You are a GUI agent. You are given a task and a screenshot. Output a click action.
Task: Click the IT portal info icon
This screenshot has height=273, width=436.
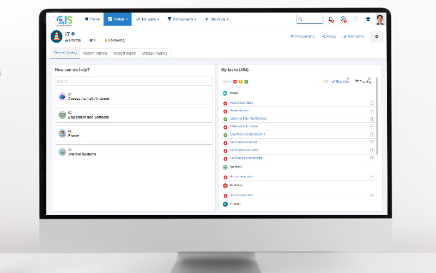(73, 34)
